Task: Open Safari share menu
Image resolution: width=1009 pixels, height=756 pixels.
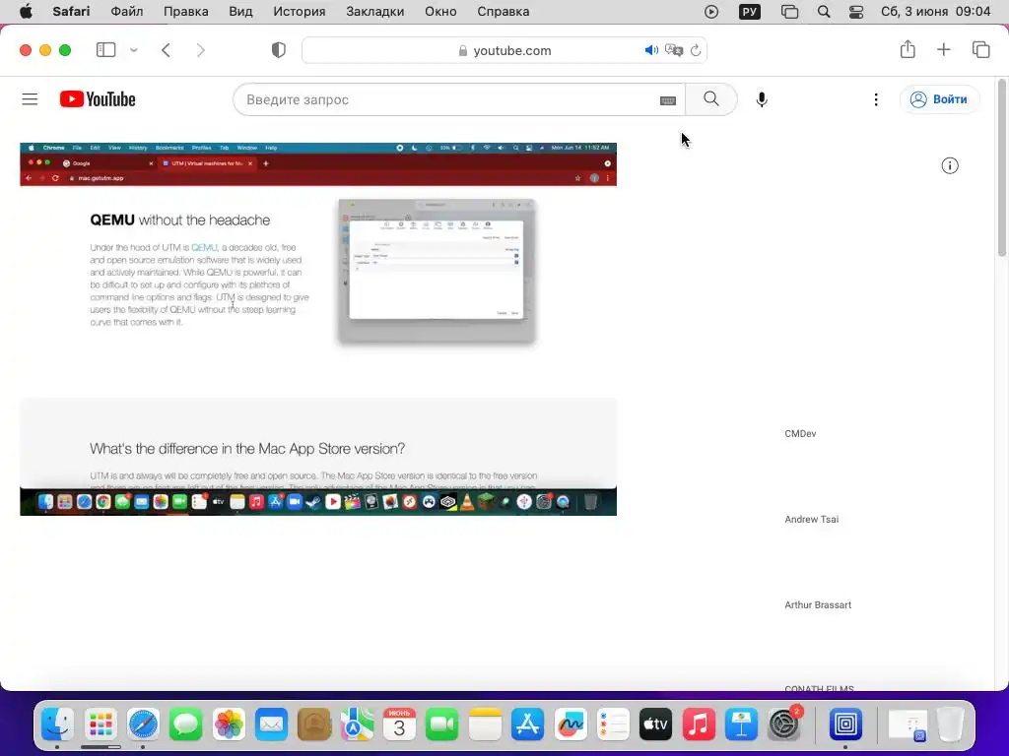Action: pyautogui.click(x=908, y=49)
